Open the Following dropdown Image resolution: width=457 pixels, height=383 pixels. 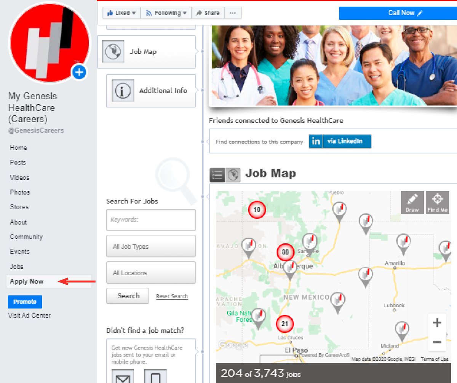(166, 13)
